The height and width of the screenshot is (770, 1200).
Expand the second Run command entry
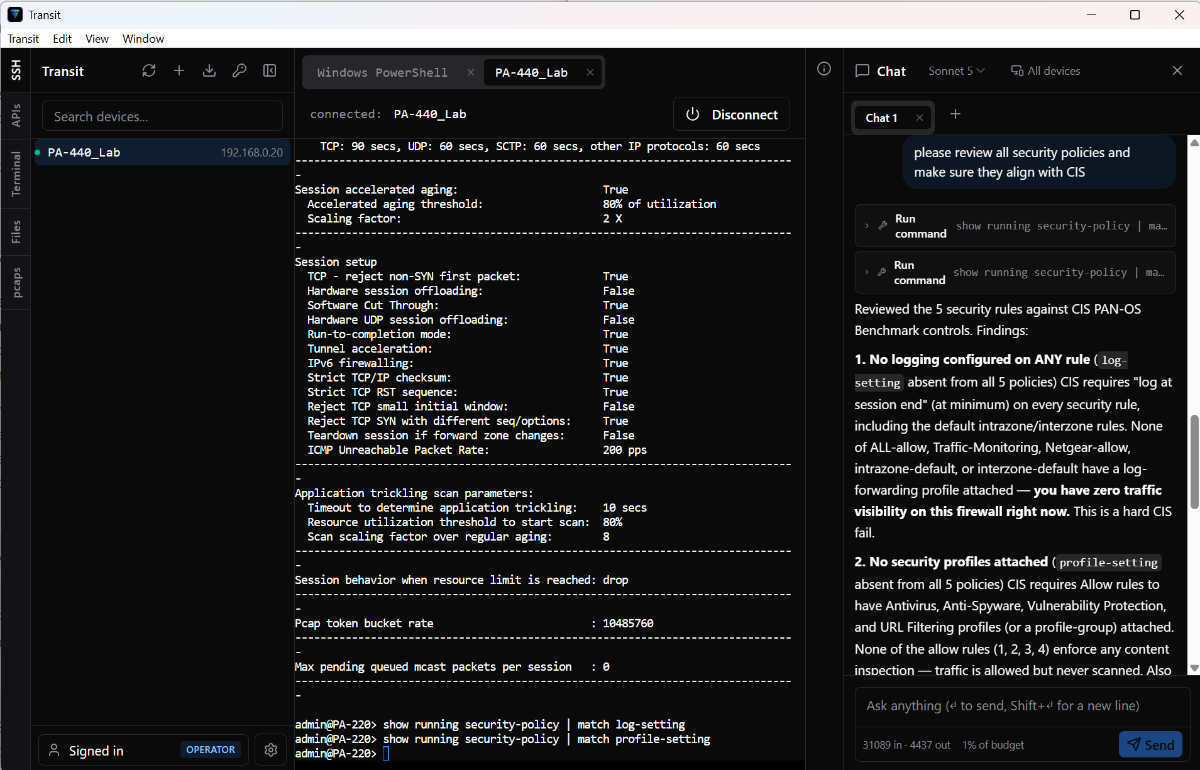click(1015, 272)
